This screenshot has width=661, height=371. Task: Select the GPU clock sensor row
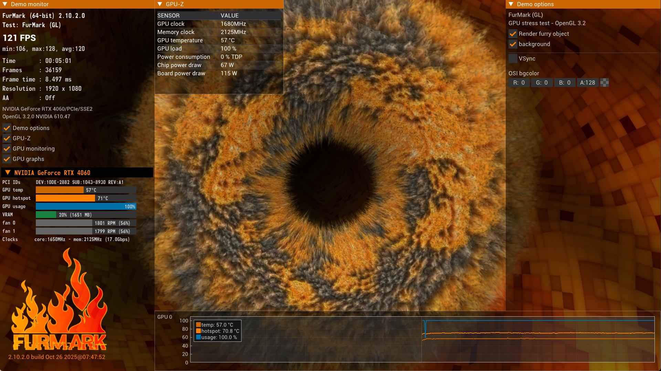(219, 24)
